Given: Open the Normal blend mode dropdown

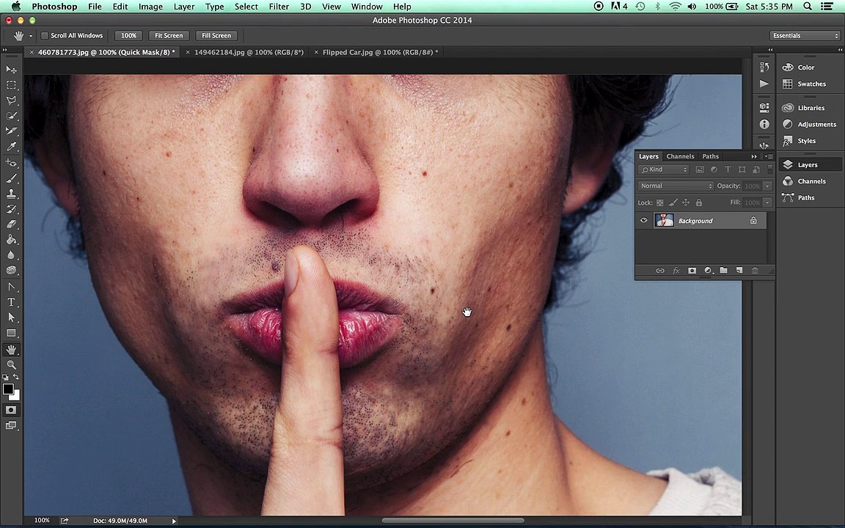Looking at the screenshot, I should 676,186.
